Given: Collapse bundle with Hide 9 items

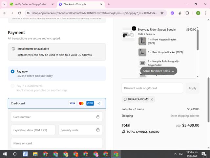Looking at the screenshot, I should 146,34.
